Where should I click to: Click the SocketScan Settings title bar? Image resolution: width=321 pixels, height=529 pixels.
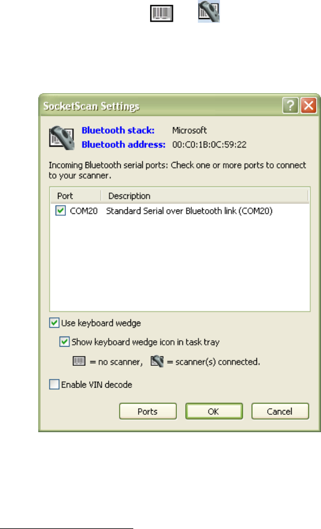[x=160, y=106]
